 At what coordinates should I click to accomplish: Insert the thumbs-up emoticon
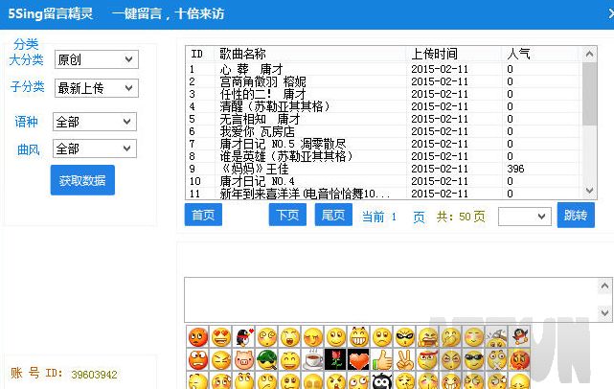(x=382, y=359)
